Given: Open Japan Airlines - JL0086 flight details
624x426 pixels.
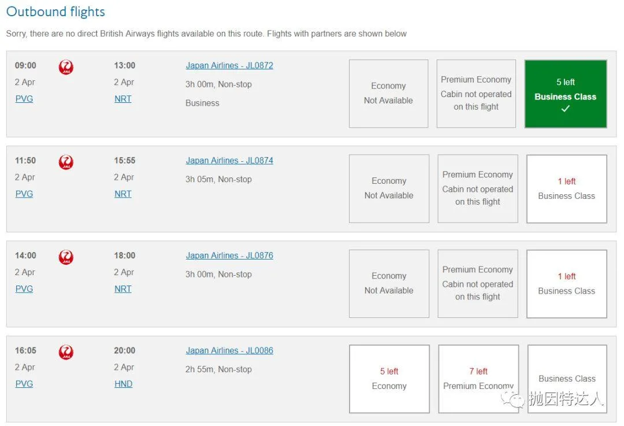Looking at the screenshot, I should [x=229, y=350].
